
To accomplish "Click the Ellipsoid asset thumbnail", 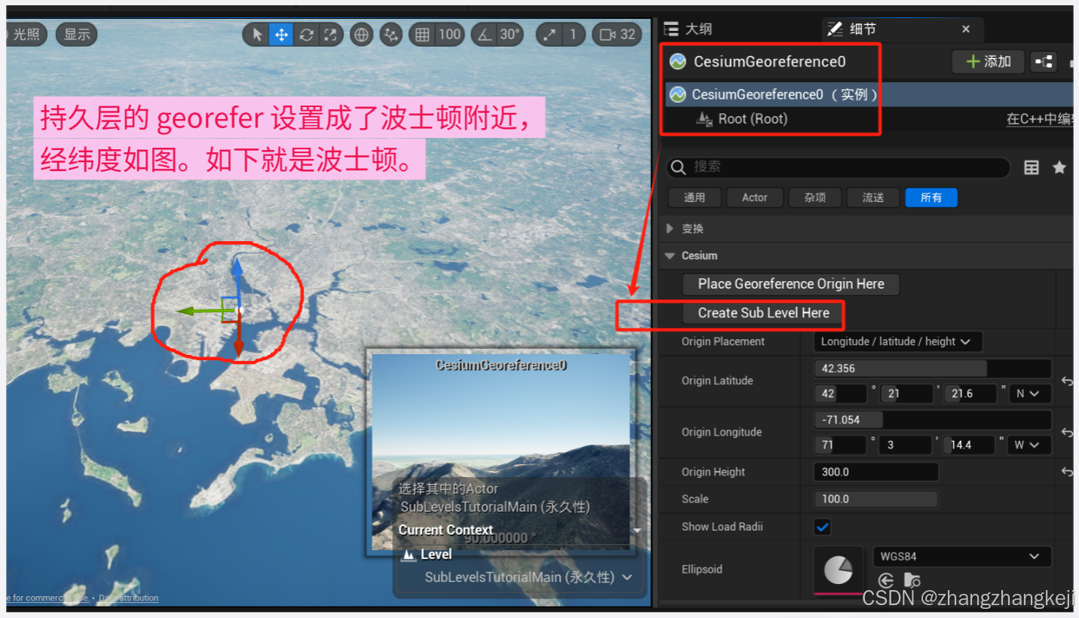I will pyautogui.click(x=838, y=570).
